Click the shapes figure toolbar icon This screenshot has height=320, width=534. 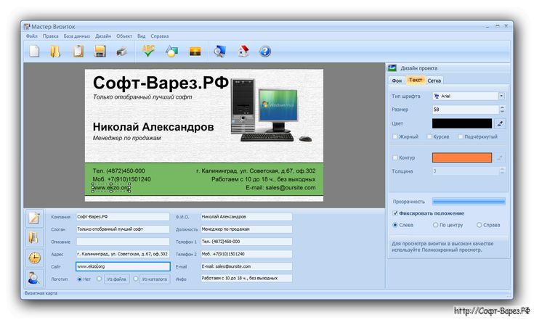click(171, 52)
